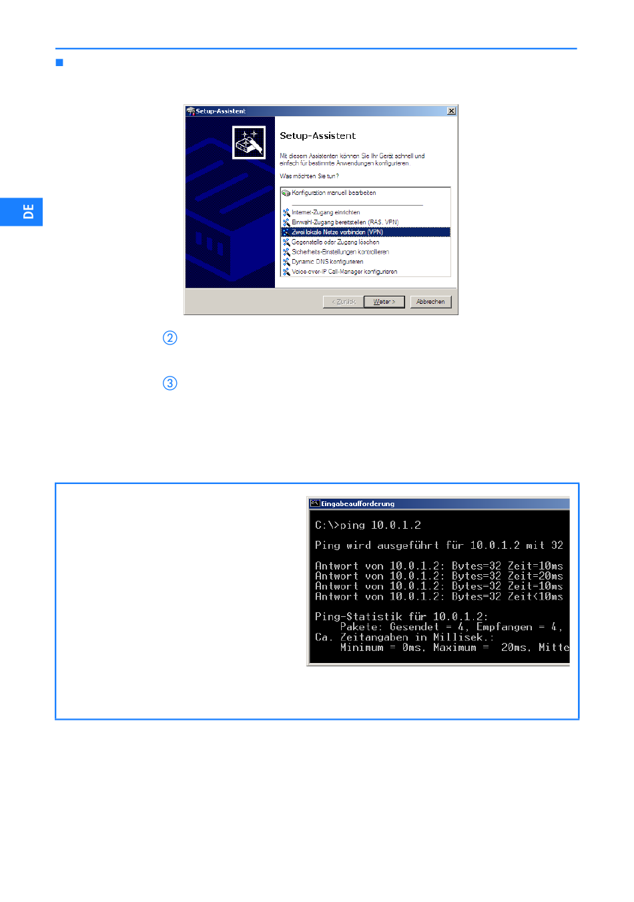Click the Eingabeaufforderung window title icon
Image resolution: width=634 pixels, height=902 pixels.
pyautogui.click(x=315, y=503)
